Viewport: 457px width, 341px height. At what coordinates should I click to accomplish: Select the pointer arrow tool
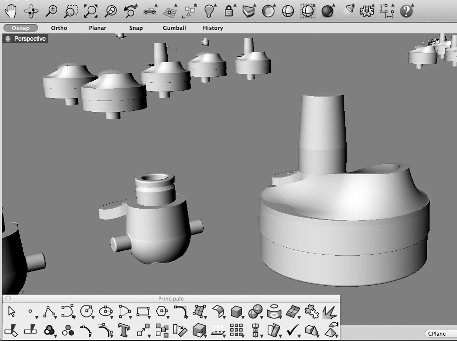pyautogui.click(x=12, y=311)
